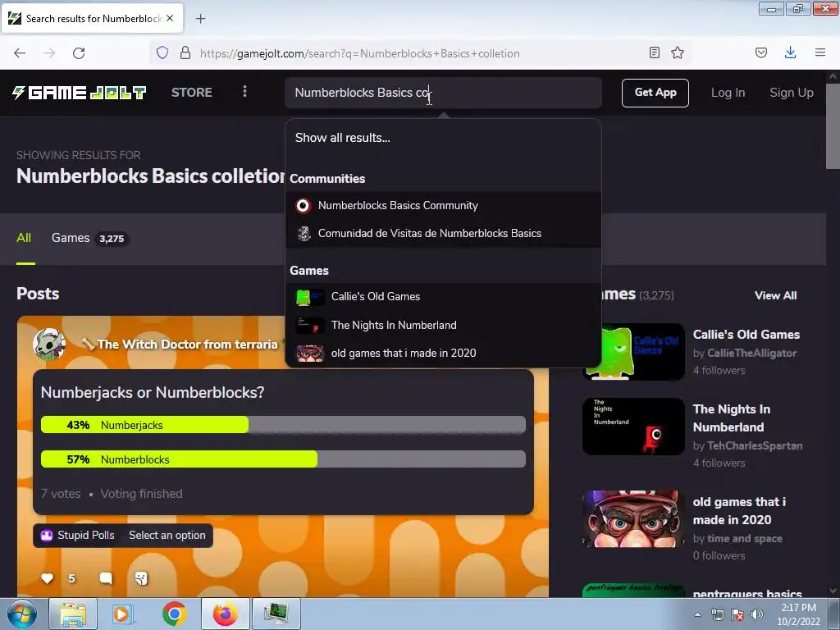Image resolution: width=840 pixels, height=630 pixels.
Task: Open Google Chrome from the taskbar
Action: (174, 614)
